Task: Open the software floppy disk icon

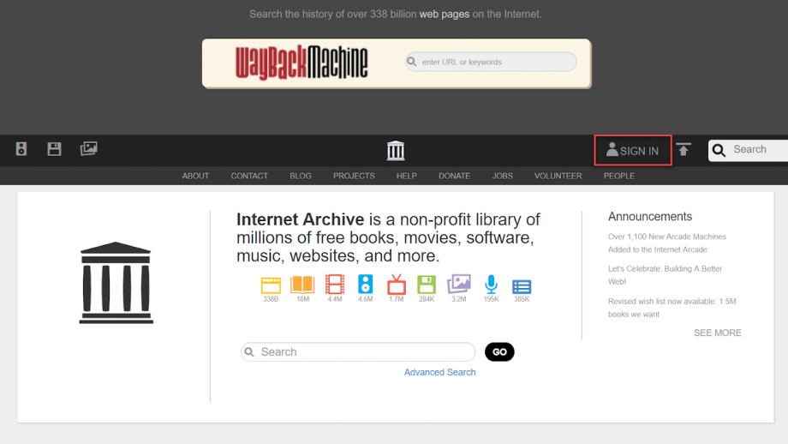Action: (x=54, y=149)
